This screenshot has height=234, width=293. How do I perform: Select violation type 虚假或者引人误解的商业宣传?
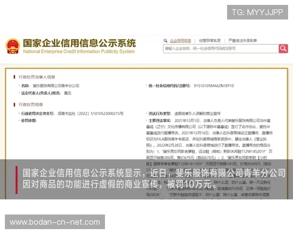(x=197, y=114)
